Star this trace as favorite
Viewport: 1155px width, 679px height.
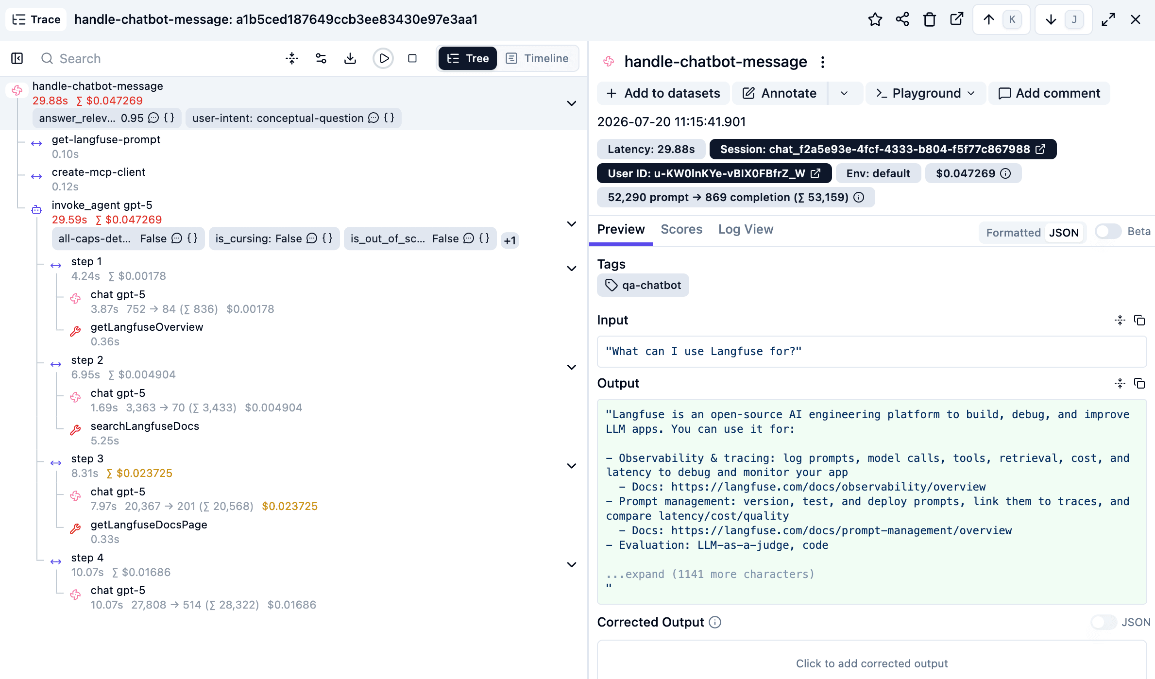pyautogui.click(x=875, y=19)
